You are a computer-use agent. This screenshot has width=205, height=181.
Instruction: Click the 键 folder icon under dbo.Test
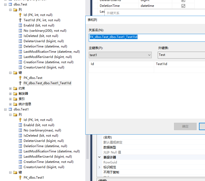coord(15,73)
